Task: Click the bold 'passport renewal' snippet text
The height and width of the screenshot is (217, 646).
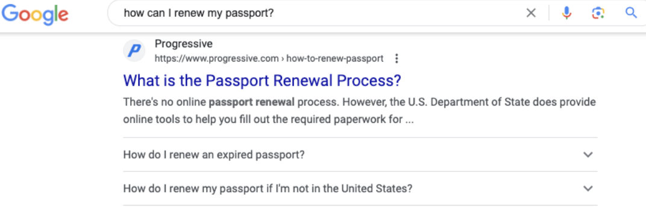Action: (x=252, y=102)
